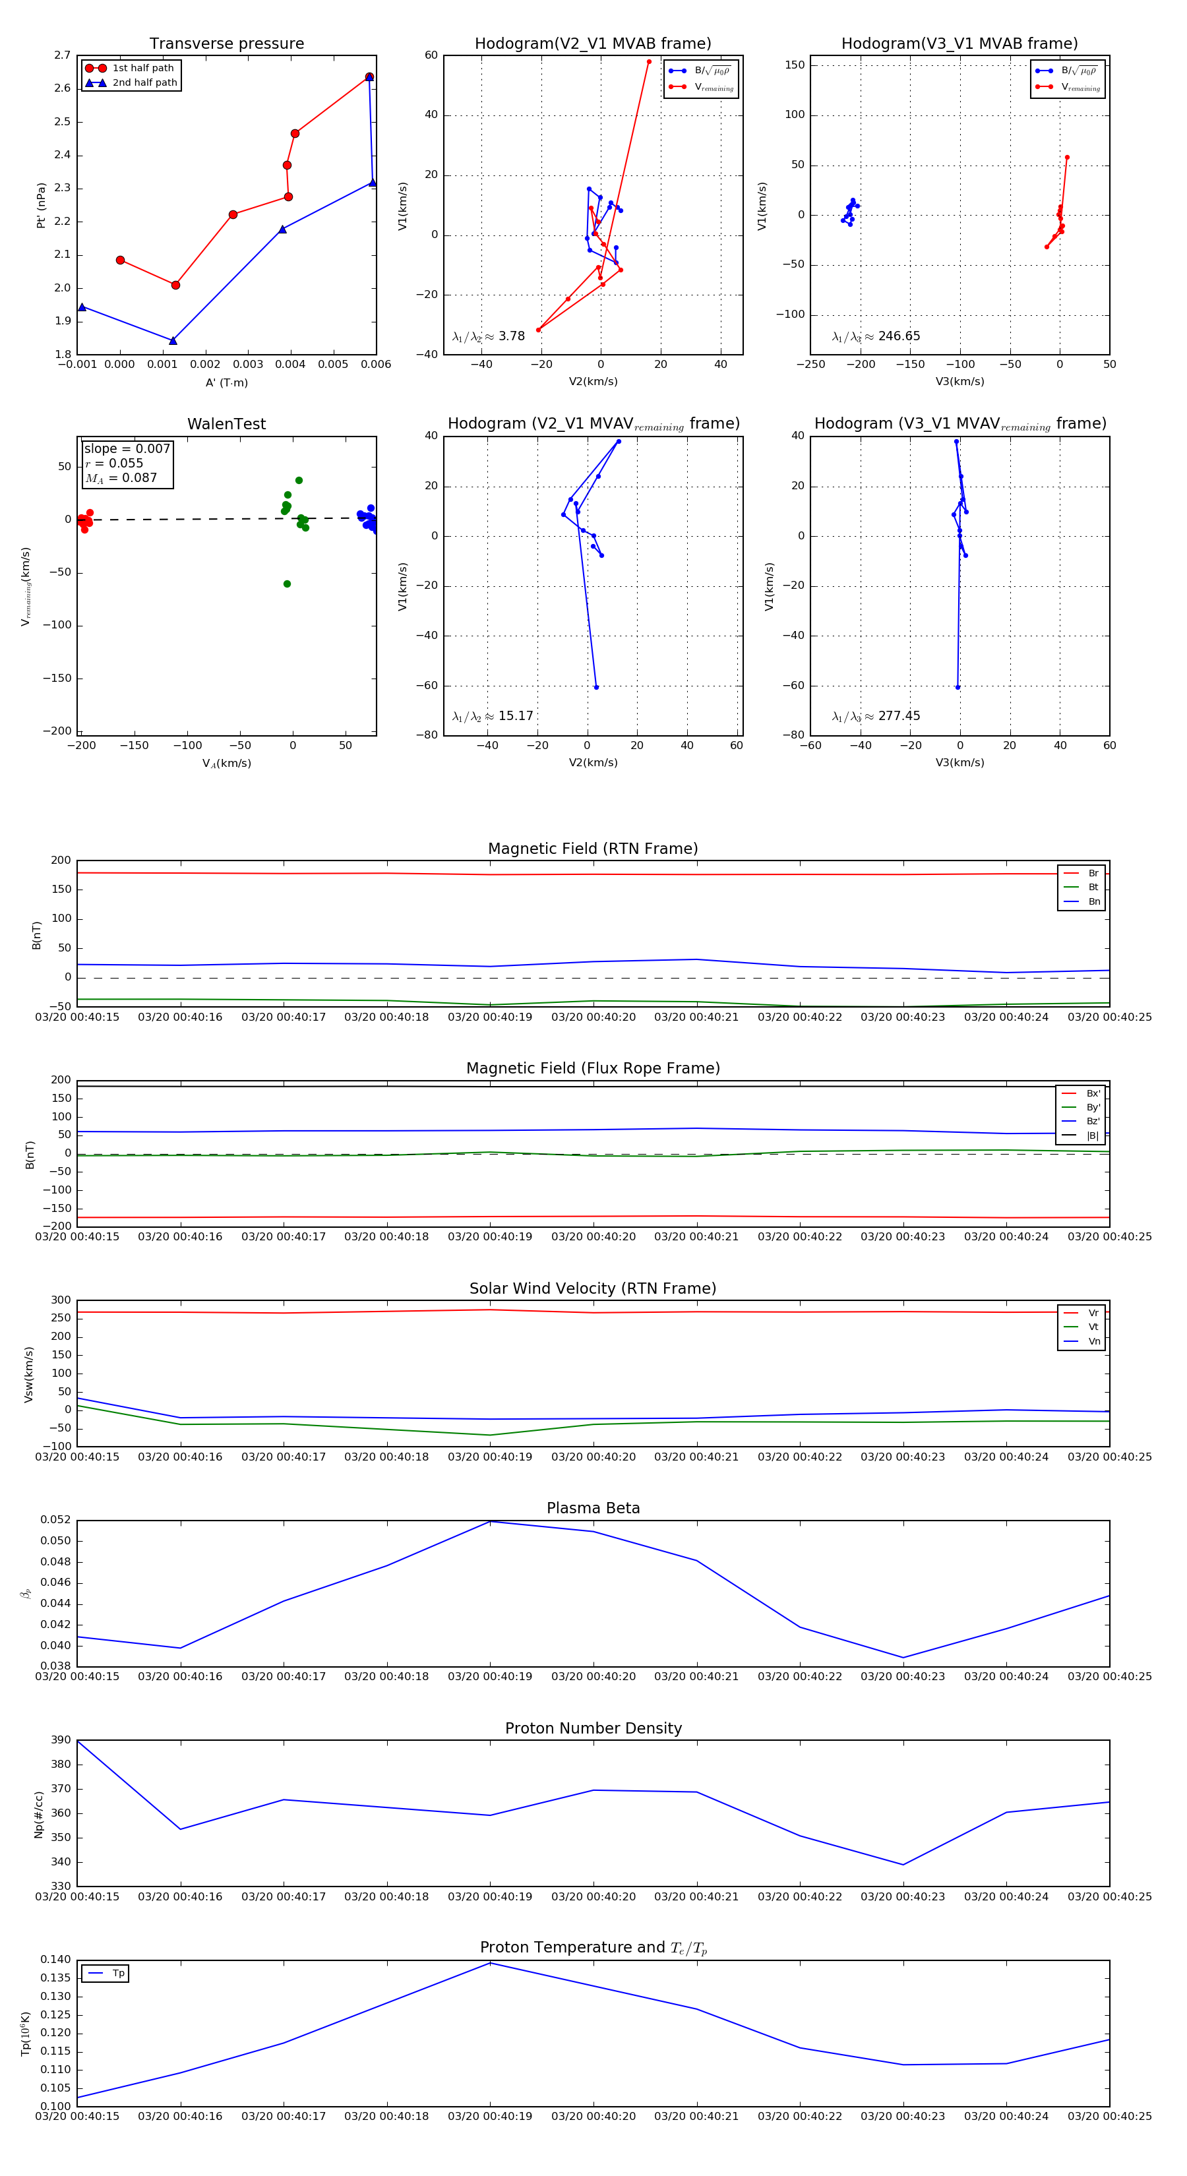Click the 'Magnetic Field (Flux Rope Frame)' title
The height and width of the screenshot is (2176, 1187).
pyautogui.click(x=593, y=1069)
